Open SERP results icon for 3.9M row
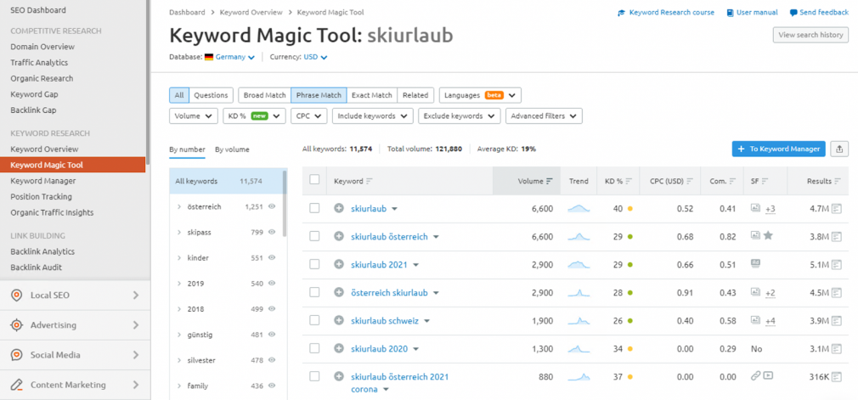This screenshot has height=400, width=858. click(x=837, y=320)
